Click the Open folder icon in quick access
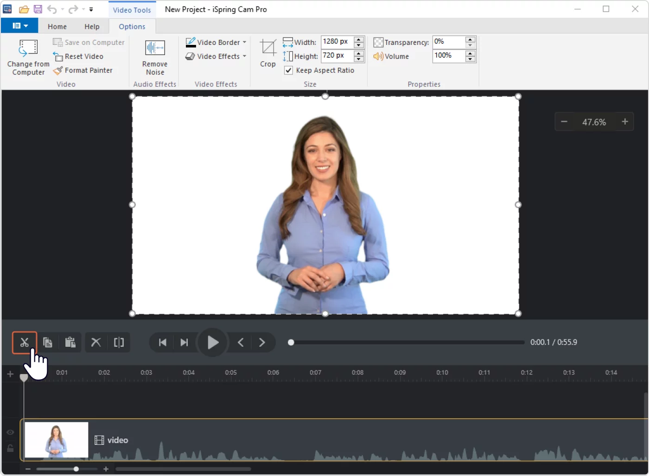The height and width of the screenshot is (476, 649). coord(24,9)
